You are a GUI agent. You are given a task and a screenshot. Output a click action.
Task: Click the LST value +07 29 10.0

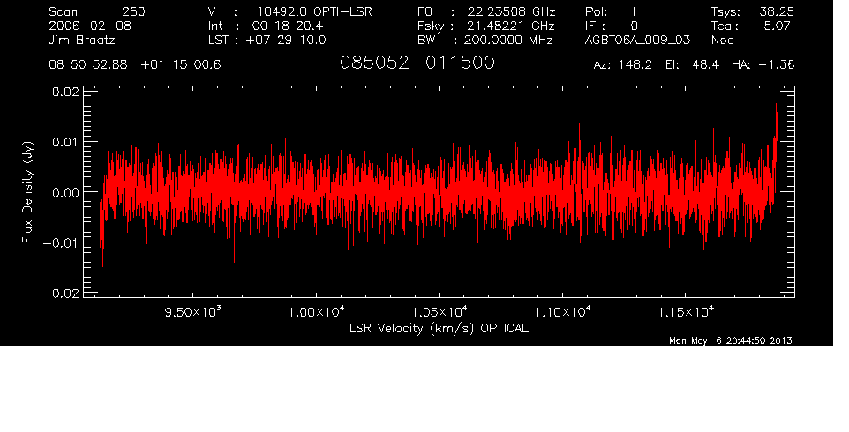tap(286, 40)
